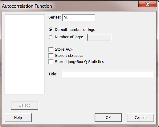
Task: Tick the Store t statistics checkbox
Action: click(51, 56)
